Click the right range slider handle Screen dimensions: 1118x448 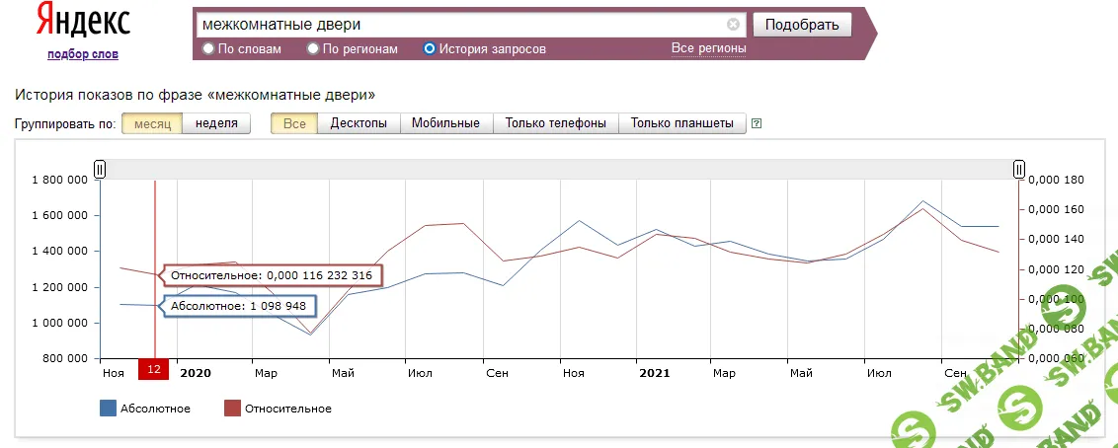[1019, 170]
